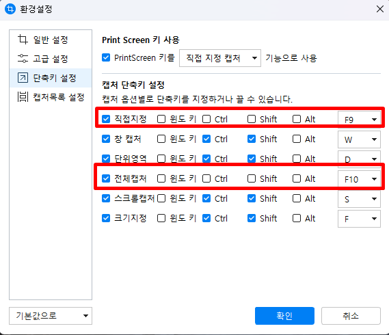The image size is (389, 335).
Task: Toggle 단위영역 shortcut checkbox
Action: tap(106, 159)
